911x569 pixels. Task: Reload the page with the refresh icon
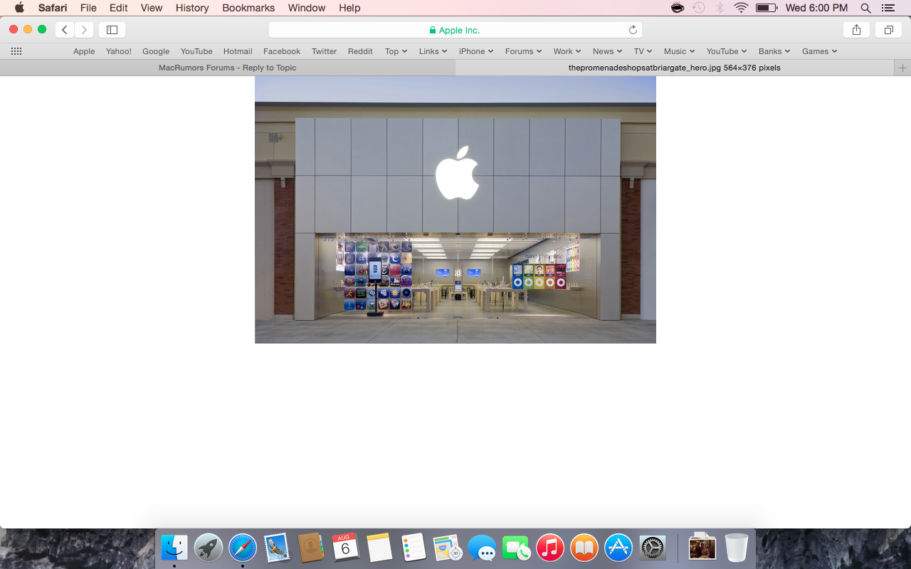[x=633, y=30]
